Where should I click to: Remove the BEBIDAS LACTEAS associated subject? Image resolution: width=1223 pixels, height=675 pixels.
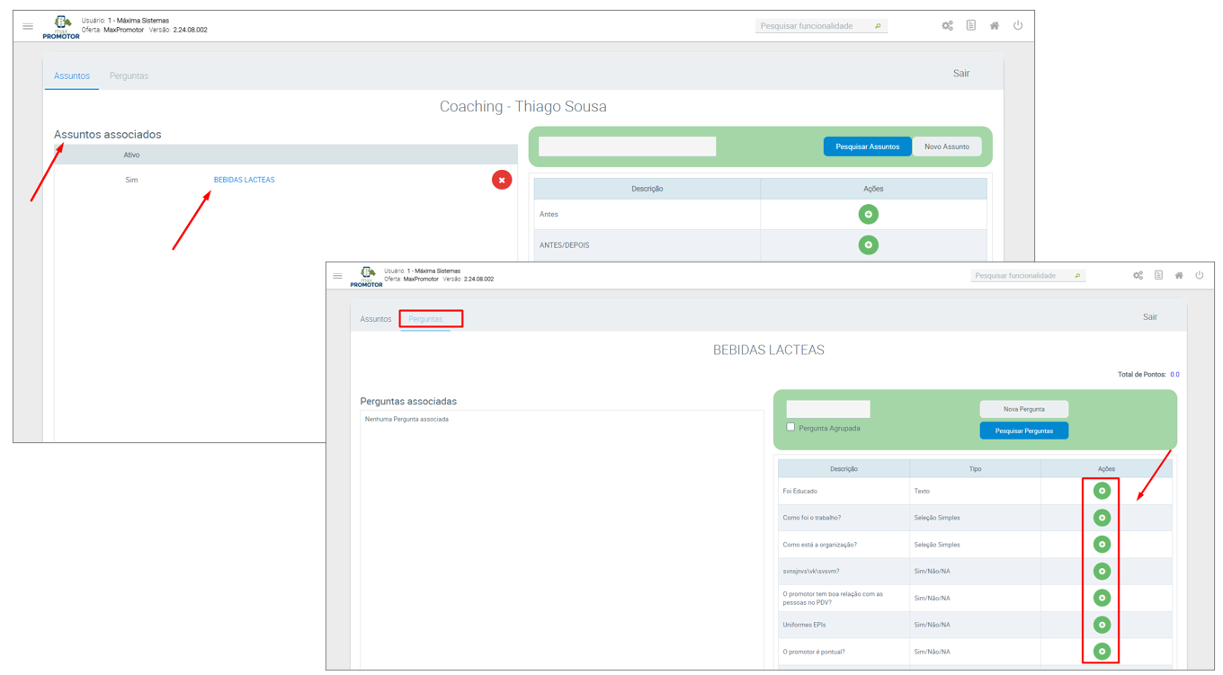click(502, 180)
